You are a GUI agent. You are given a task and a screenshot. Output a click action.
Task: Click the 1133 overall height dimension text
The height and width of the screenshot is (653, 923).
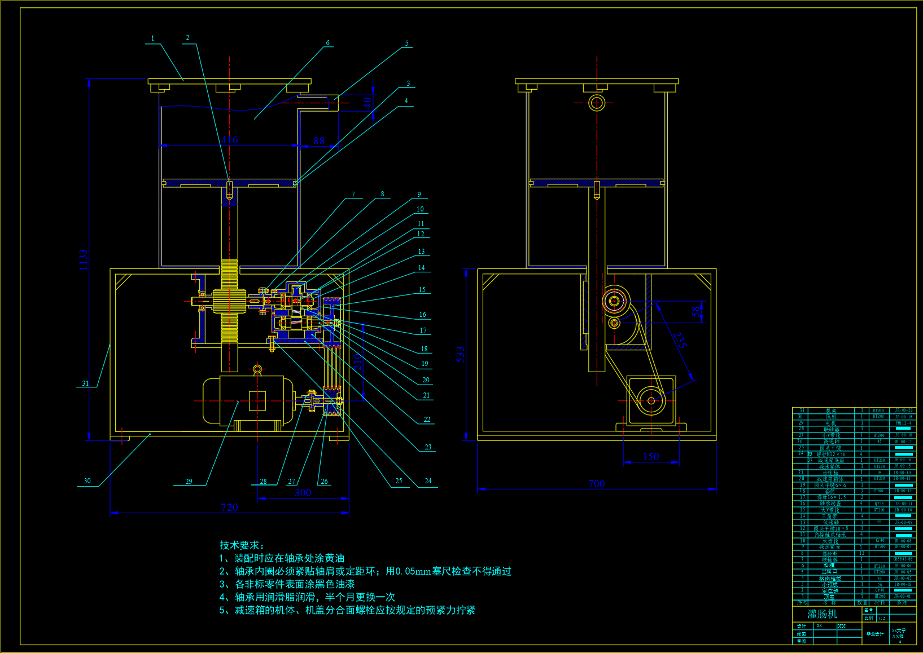[x=83, y=260]
